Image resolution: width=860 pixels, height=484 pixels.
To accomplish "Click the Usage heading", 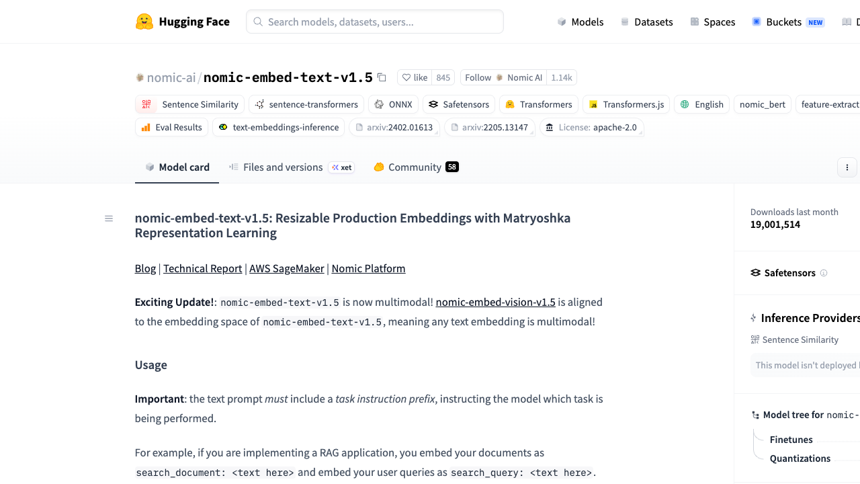I will (151, 365).
